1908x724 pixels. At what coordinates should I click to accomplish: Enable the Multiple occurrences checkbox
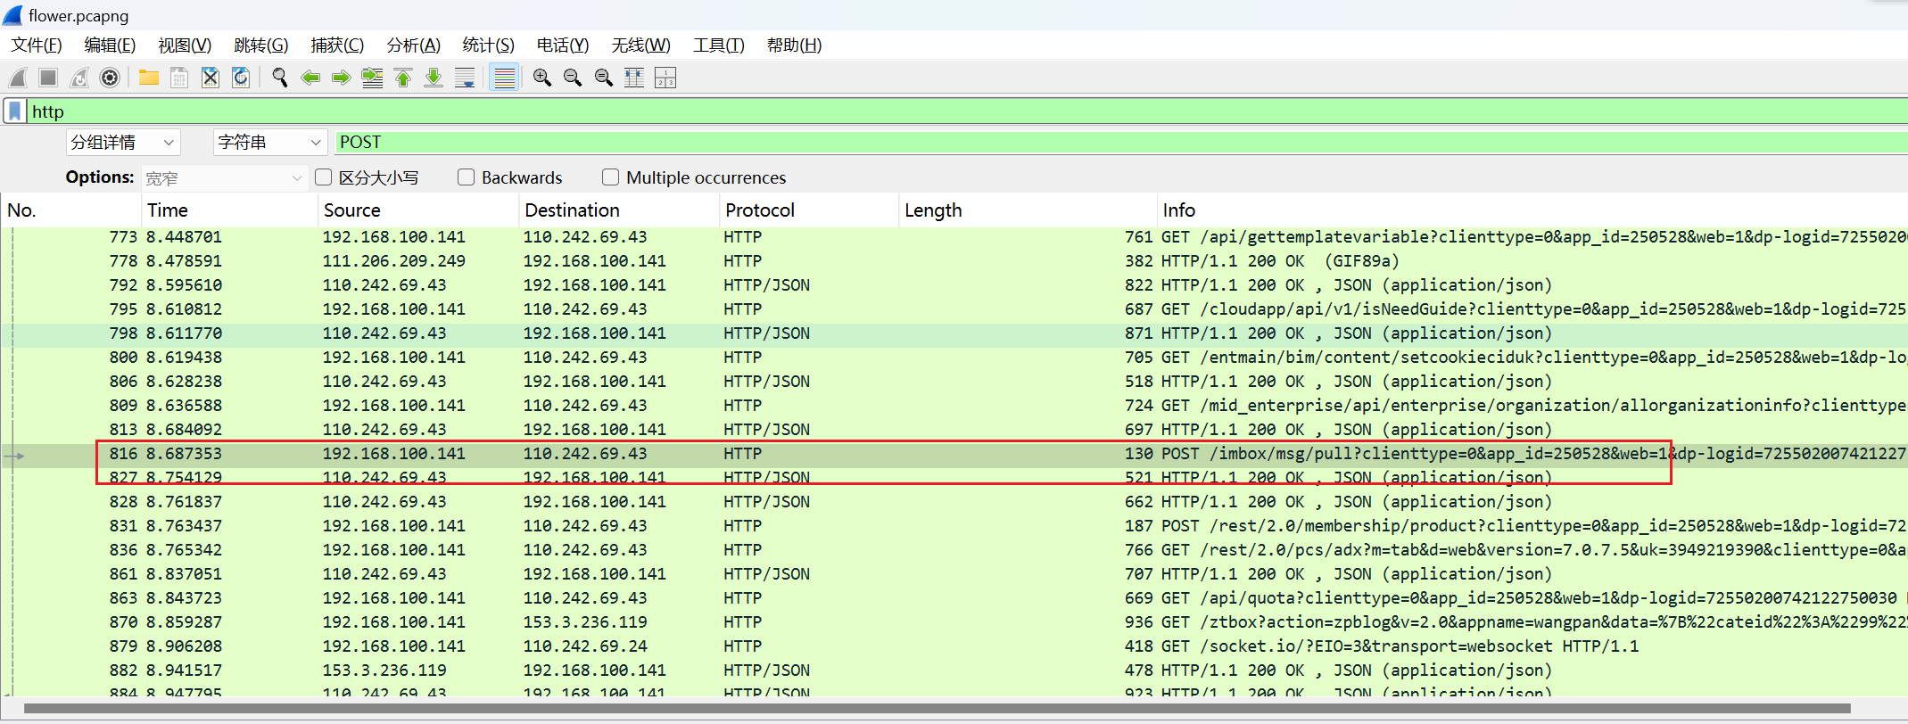[x=611, y=177]
